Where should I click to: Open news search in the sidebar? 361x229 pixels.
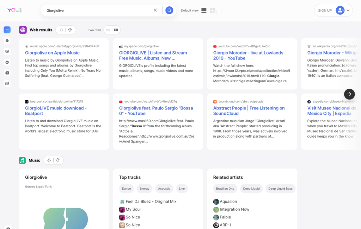pos(7,73)
